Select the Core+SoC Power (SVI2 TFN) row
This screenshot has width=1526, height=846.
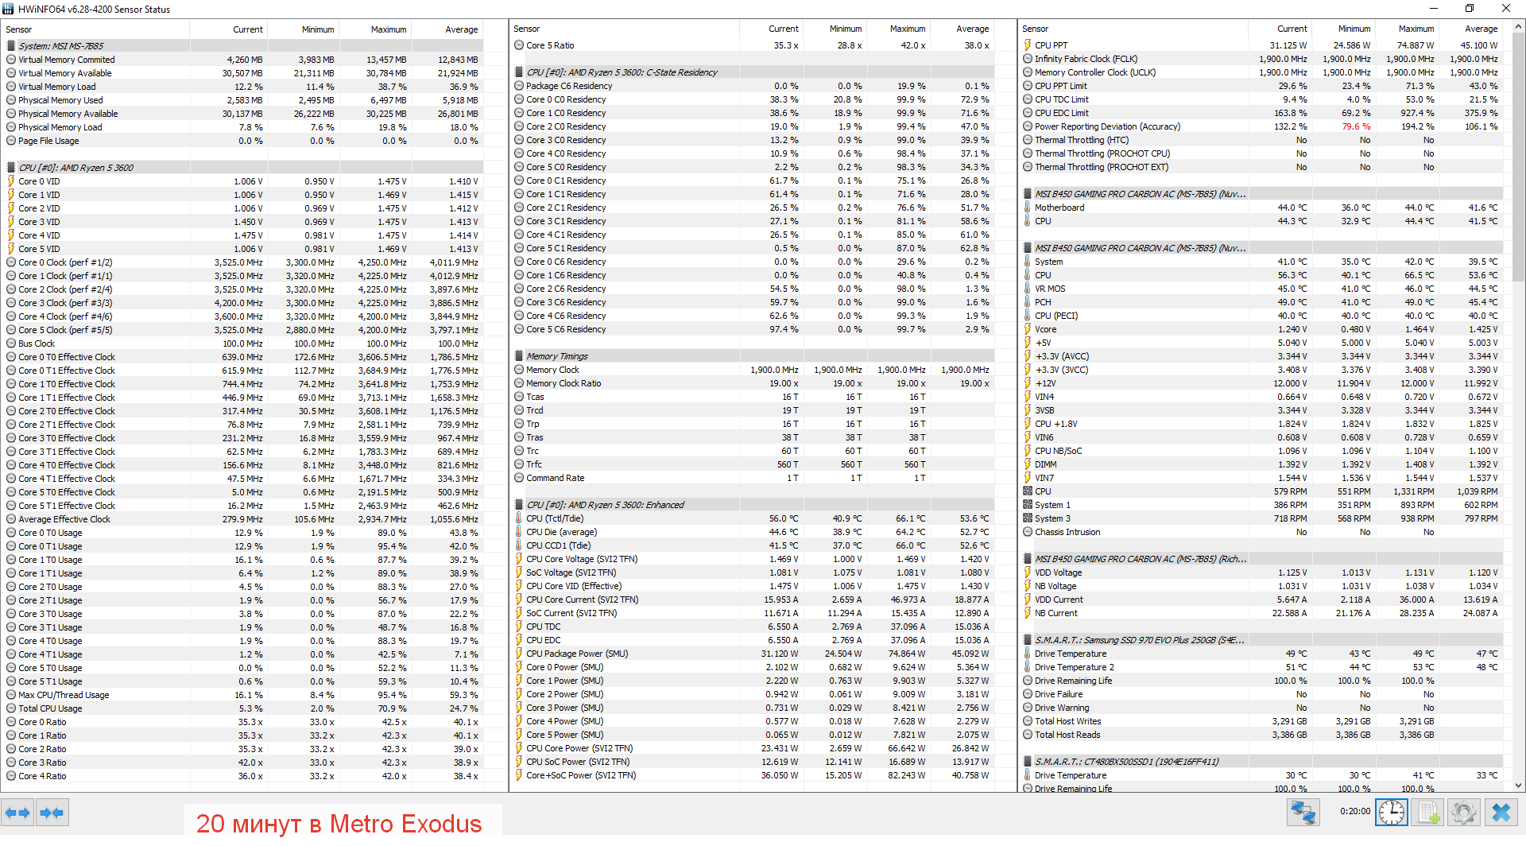pos(753,775)
